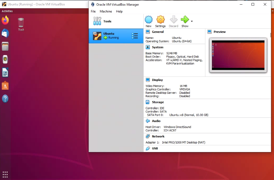
Task: Click the Ubuntu (64-bit) operating system value
Action: (x=181, y=41)
